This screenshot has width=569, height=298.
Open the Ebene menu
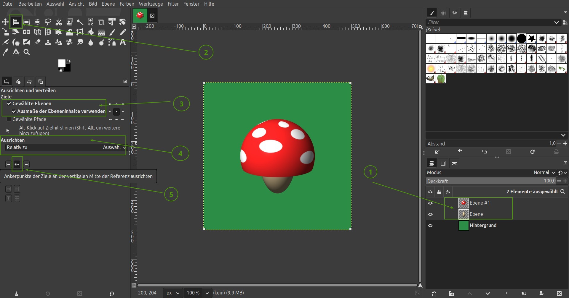coord(108,4)
